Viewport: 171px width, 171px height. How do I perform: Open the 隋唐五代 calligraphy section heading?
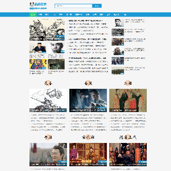pyautogui.click(x=128, y=137)
